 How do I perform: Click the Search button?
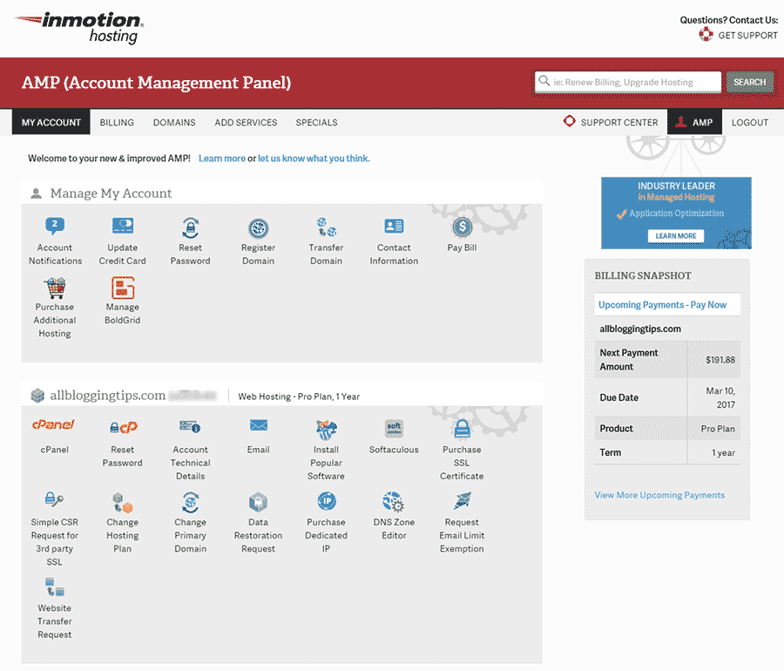[x=749, y=82]
